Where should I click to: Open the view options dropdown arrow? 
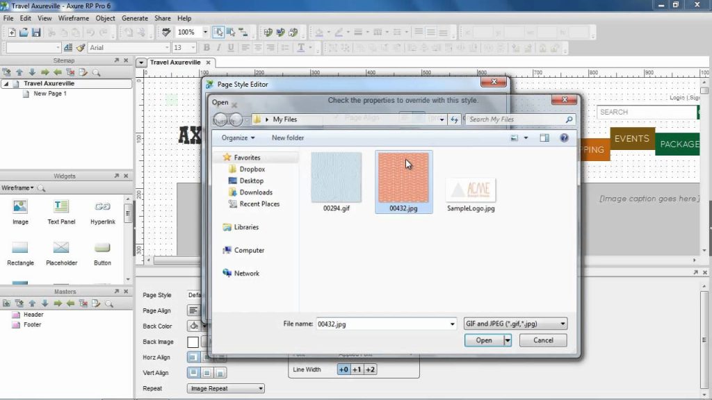[x=526, y=138]
